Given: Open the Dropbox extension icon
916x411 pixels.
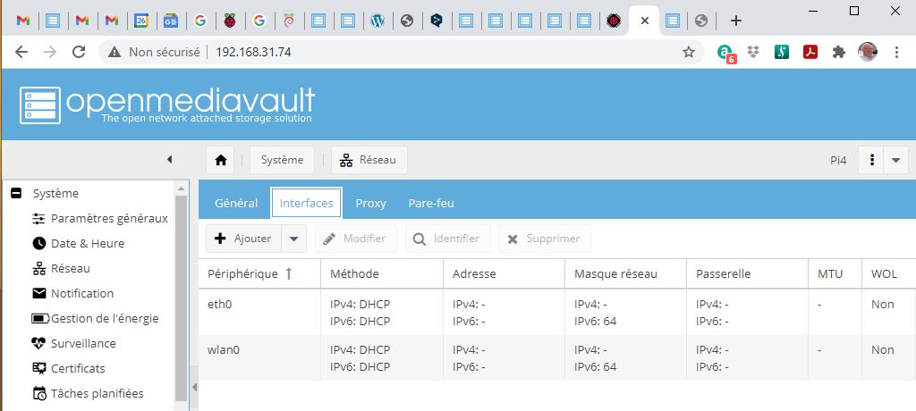Looking at the screenshot, I should 753,52.
